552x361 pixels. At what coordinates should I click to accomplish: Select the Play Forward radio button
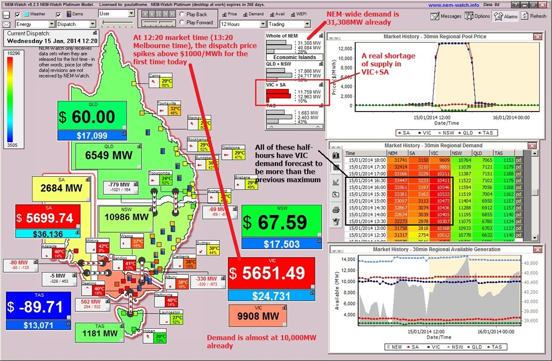[182, 23]
